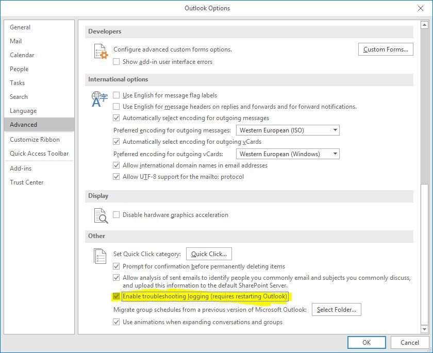Screen dimensions: 433x353
Task: Click the Select Folder button
Action: pos(336,310)
